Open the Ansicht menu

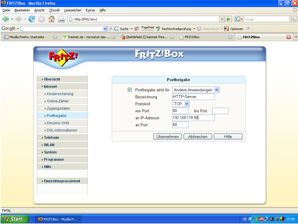coord(40,10)
